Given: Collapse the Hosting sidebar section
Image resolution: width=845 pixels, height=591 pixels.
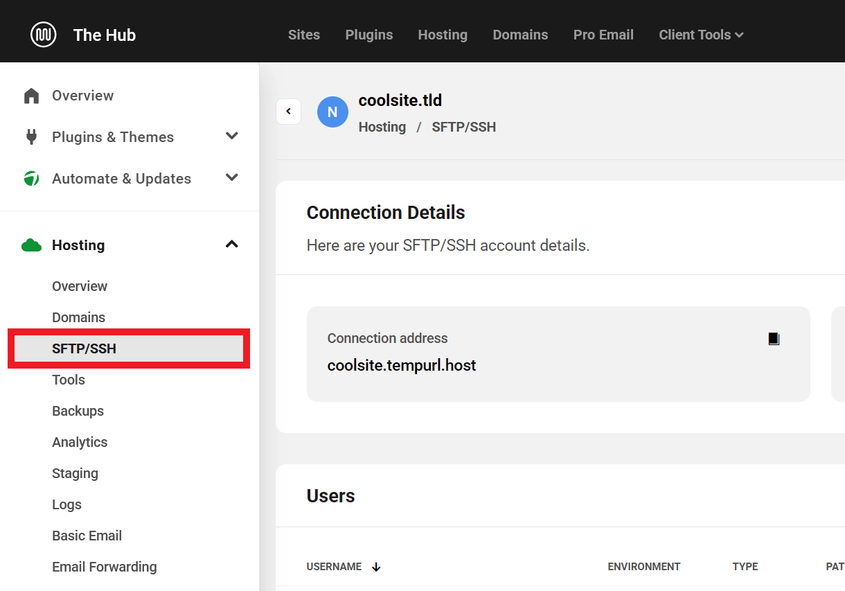Looking at the screenshot, I should tap(232, 245).
